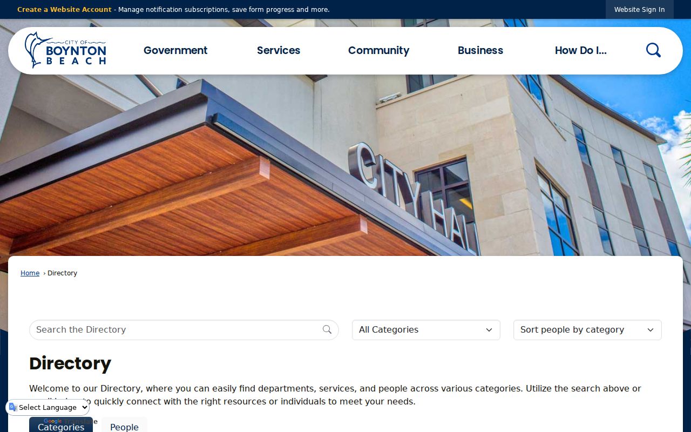Viewport: 691px width, 432px height.
Task: Click the directory search magnifier icon
Action: pyautogui.click(x=327, y=329)
